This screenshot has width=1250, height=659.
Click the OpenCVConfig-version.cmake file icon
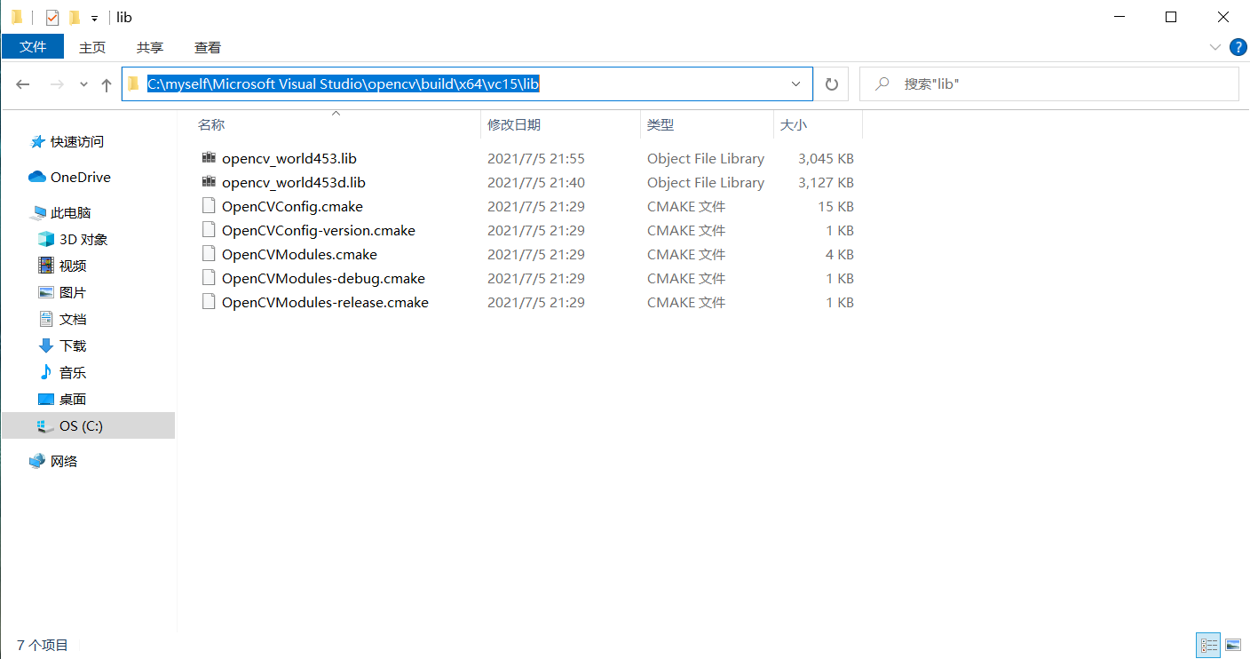tap(209, 230)
